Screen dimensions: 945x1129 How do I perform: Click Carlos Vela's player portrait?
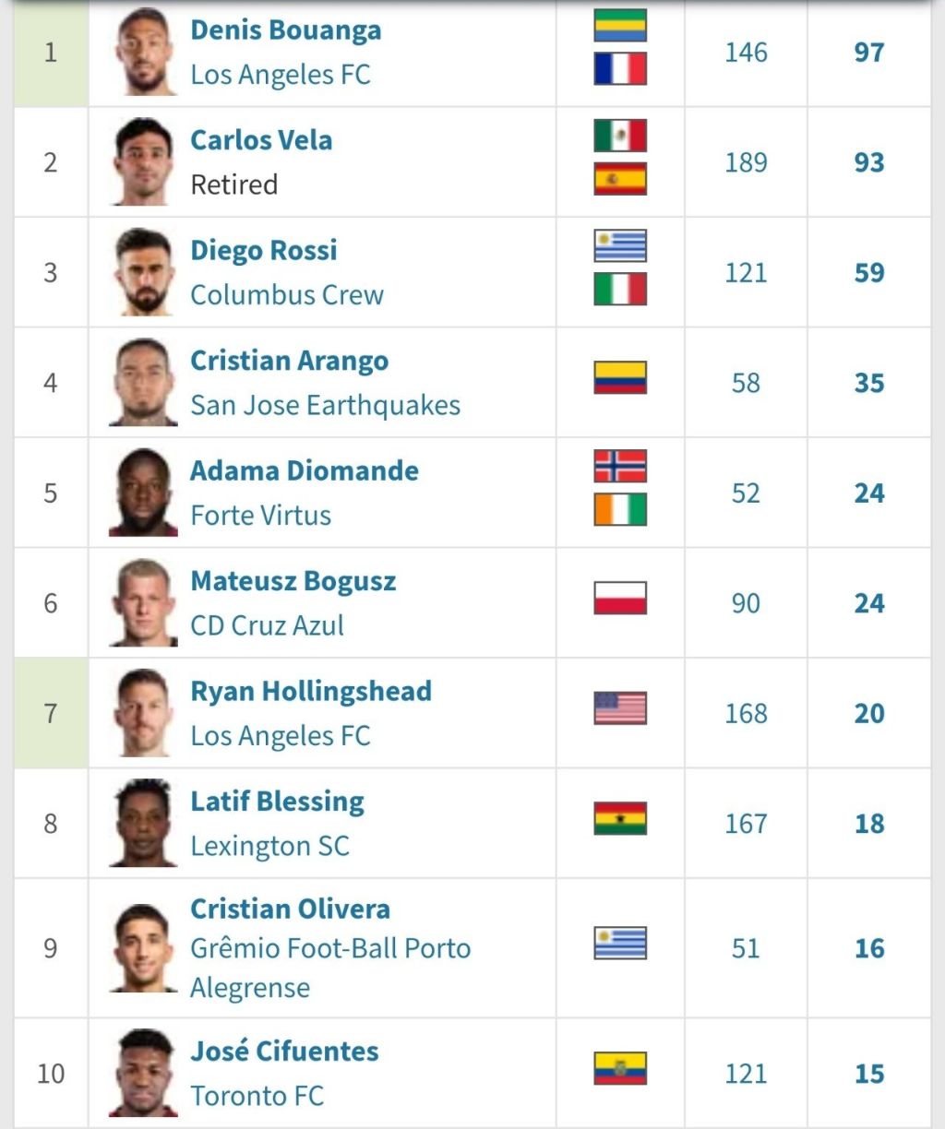(x=143, y=162)
